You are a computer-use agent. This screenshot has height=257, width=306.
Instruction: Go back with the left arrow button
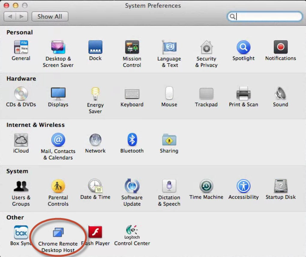tap(10, 16)
